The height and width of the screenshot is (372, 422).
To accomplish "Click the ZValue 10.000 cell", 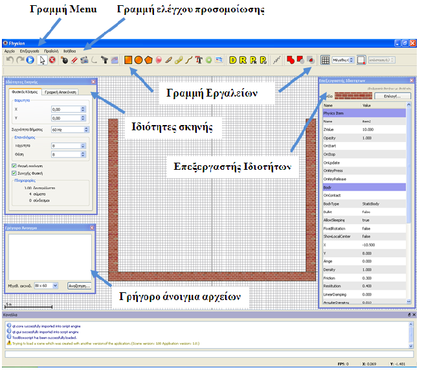I will click(368, 130).
